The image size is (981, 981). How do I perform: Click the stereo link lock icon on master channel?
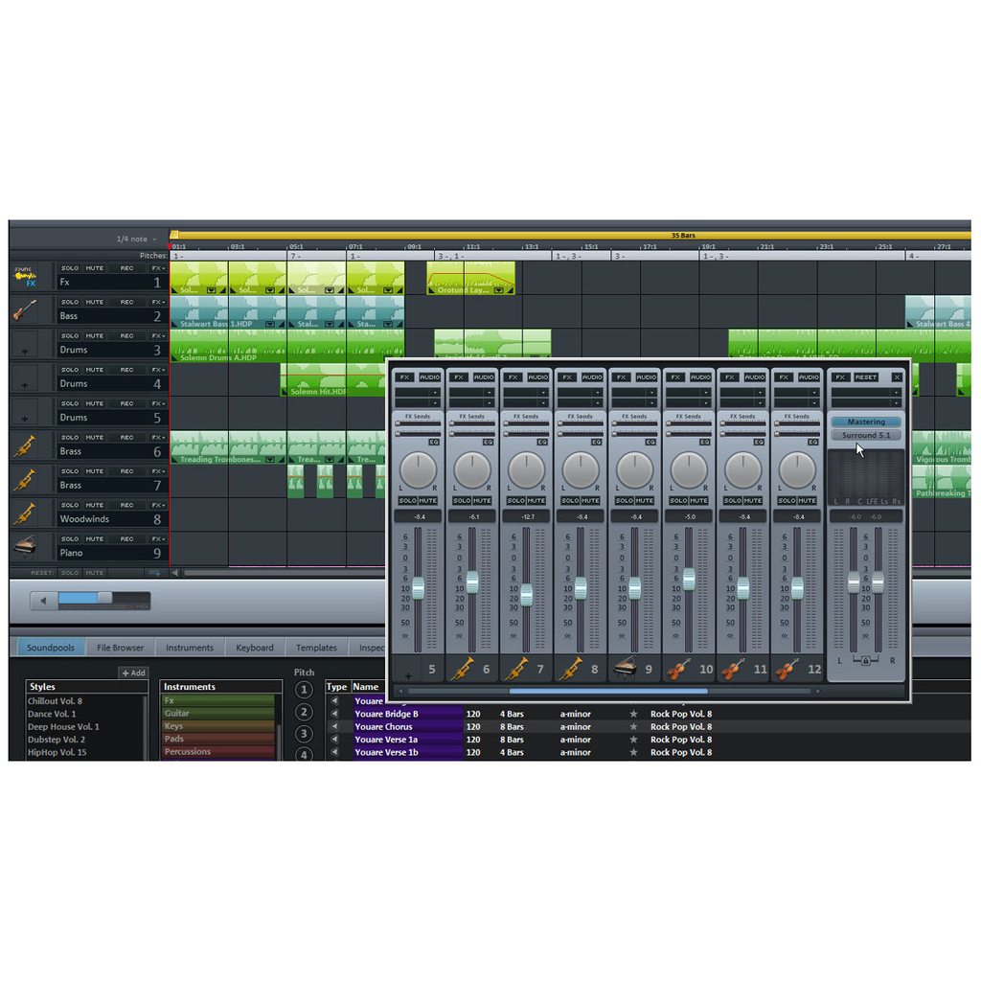(x=865, y=661)
